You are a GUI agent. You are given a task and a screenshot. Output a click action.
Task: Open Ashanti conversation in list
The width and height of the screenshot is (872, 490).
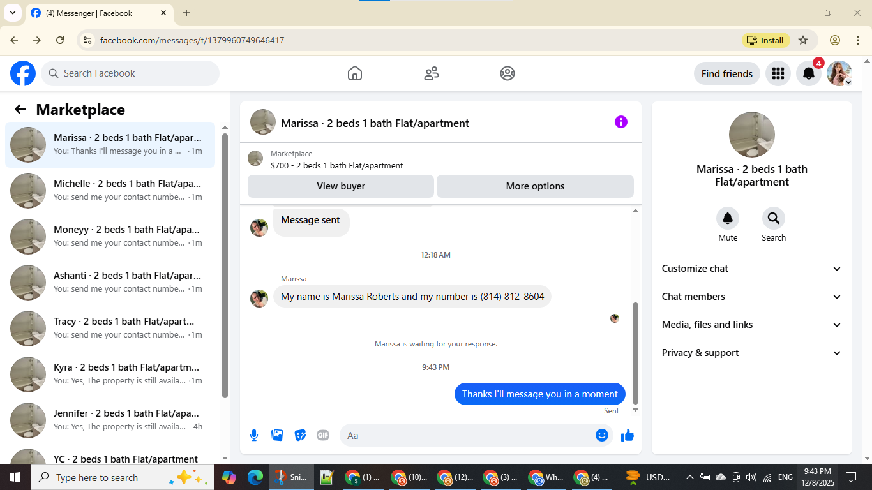click(110, 283)
